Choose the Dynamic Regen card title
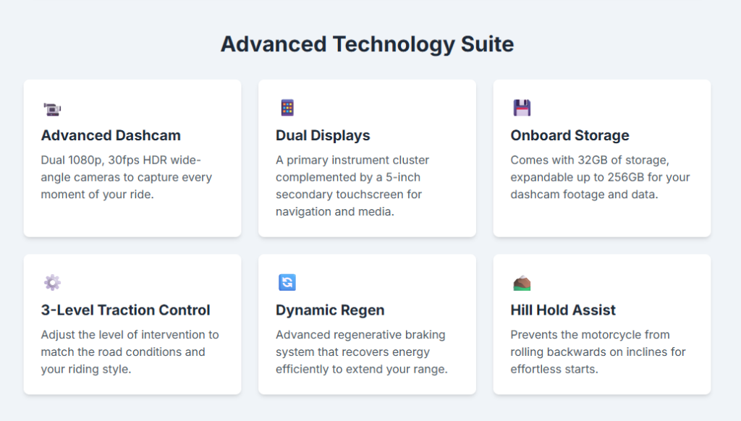This screenshot has height=421, width=741. (330, 310)
